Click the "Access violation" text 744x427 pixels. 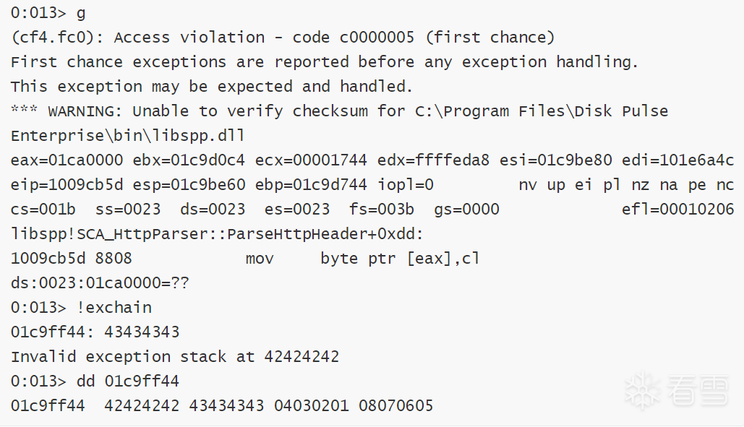click(x=189, y=38)
